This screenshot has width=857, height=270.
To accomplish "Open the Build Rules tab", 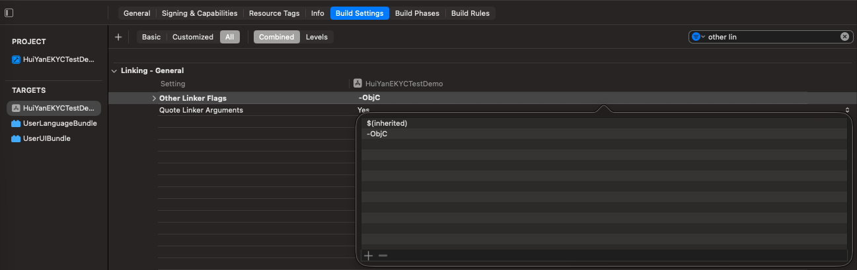I will (470, 13).
